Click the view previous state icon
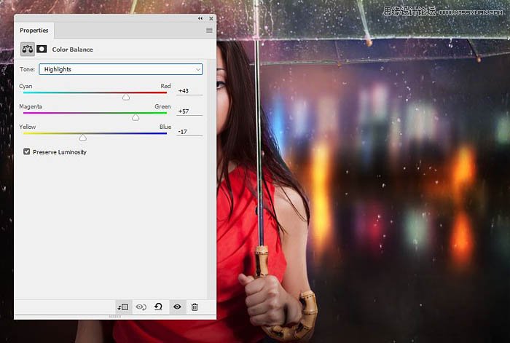Screen dimensions: 510x343 click(x=141, y=307)
